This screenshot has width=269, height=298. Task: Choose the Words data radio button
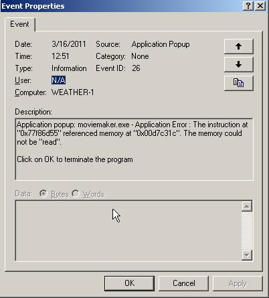click(76, 194)
